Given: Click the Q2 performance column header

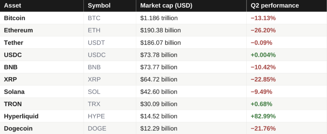Looking at the screenshot, I should (275, 6).
